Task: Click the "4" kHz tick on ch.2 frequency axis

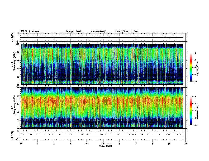Action: click(x=18, y=112)
